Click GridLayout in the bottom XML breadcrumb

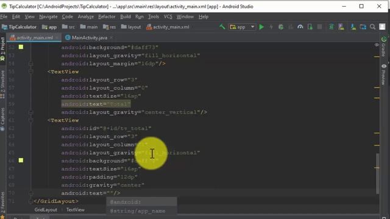pyautogui.click(x=46, y=210)
